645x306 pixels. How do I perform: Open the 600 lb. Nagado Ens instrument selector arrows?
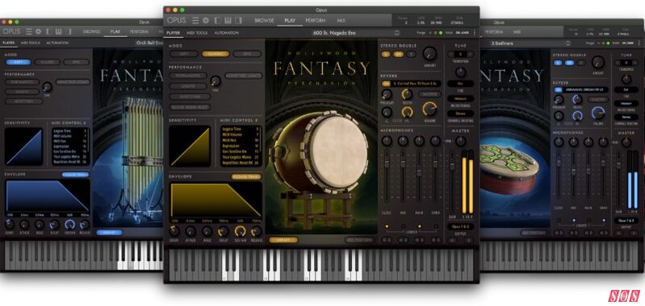pos(397,33)
